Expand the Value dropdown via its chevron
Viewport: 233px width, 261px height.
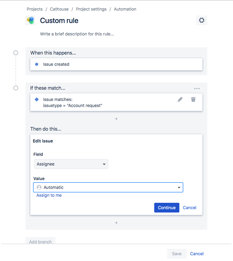[179, 187]
